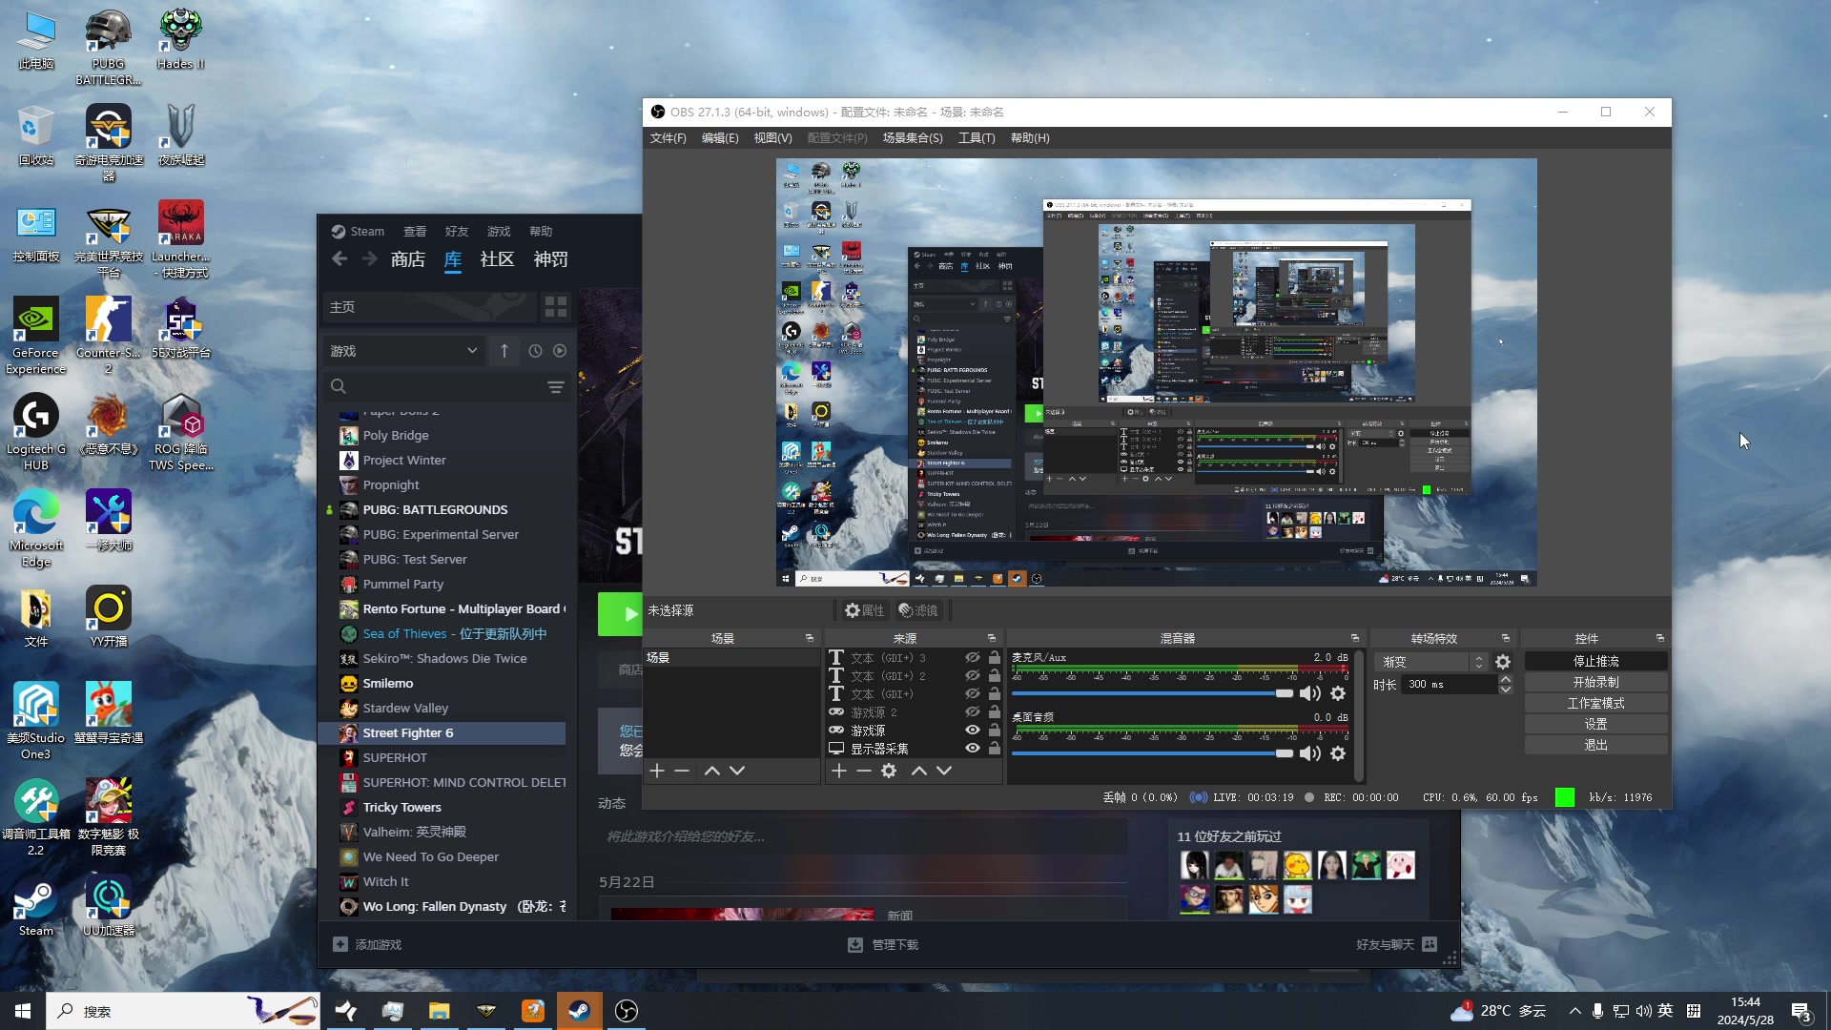The image size is (1831, 1030).
Task: Move the selected source down in OBS
Action: [x=944, y=771]
